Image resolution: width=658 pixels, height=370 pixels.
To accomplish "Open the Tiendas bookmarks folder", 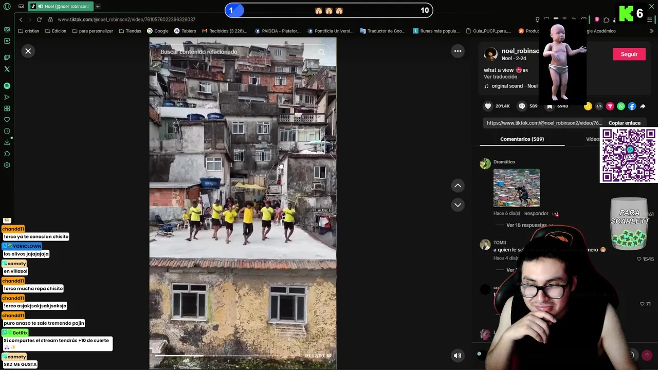I will (x=130, y=31).
